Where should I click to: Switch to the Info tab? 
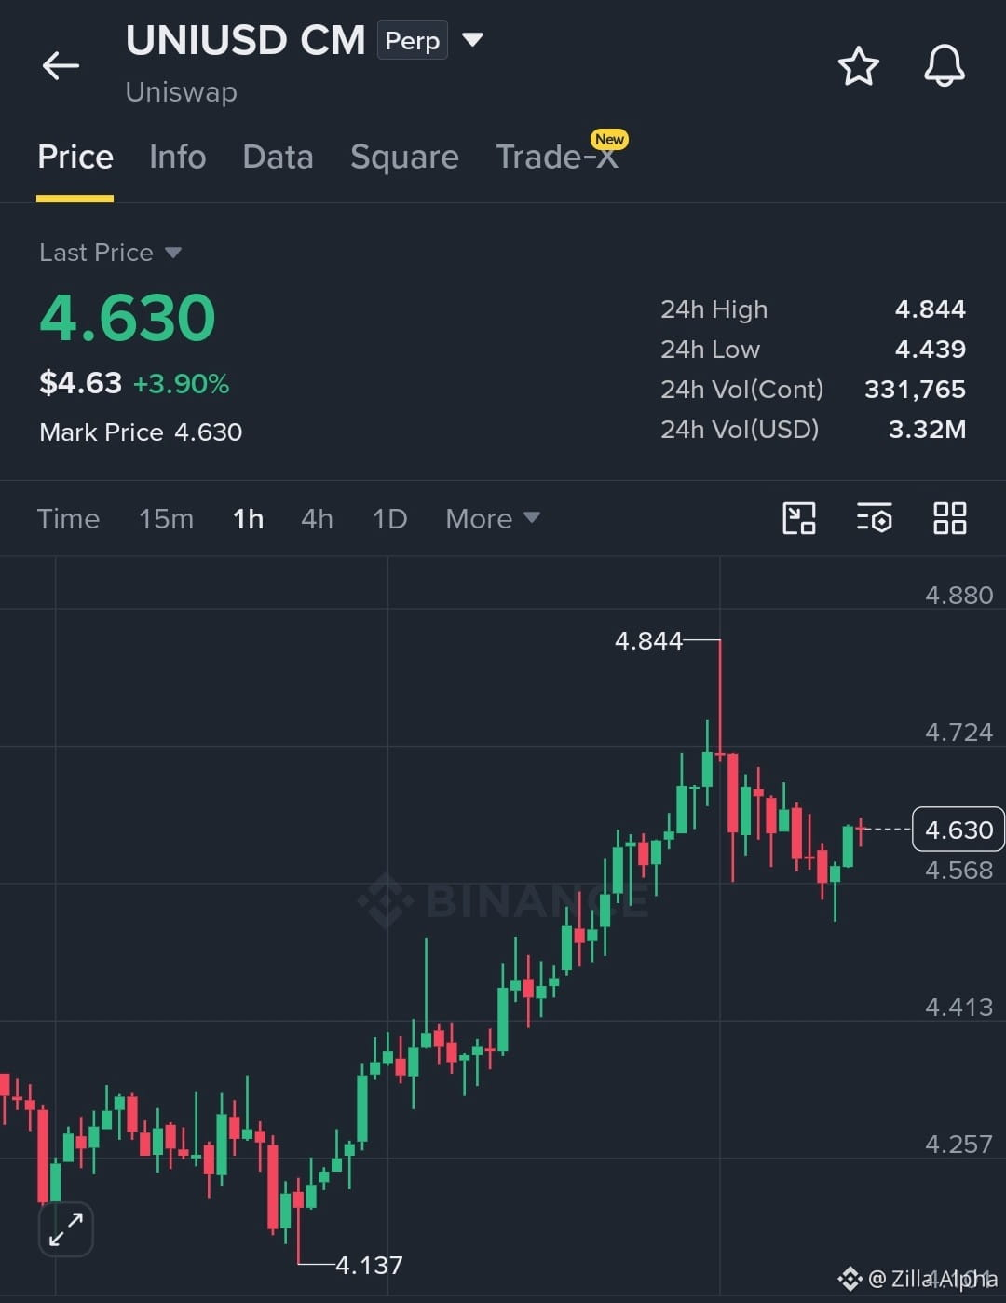(177, 157)
